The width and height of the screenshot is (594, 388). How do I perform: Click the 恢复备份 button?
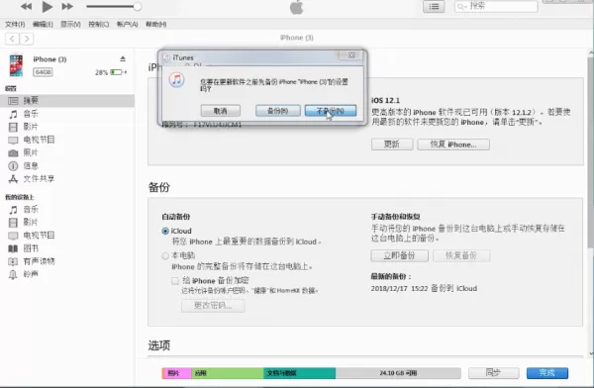[461, 255]
